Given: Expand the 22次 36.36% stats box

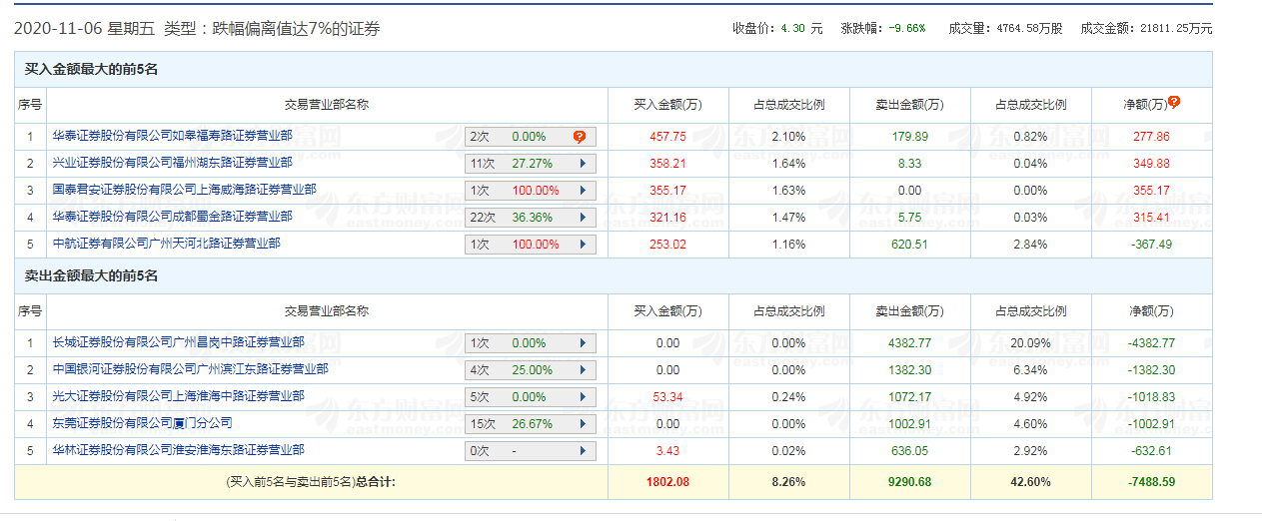Looking at the screenshot, I should [530, 218].
